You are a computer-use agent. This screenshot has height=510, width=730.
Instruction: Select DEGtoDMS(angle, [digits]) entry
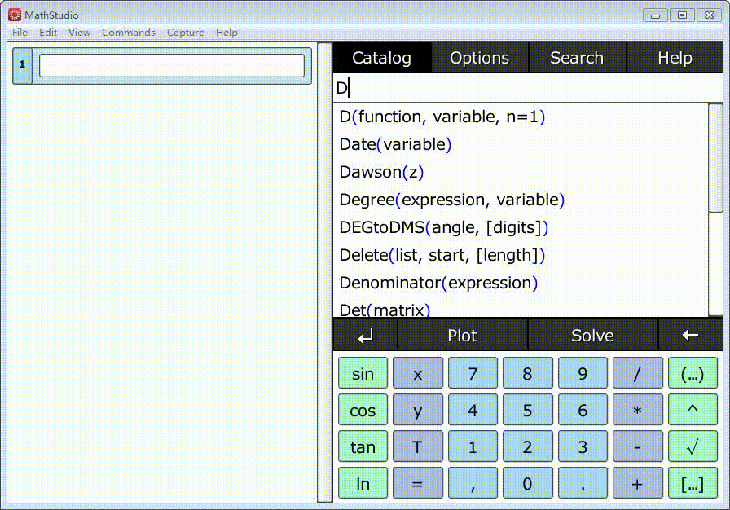521,227
